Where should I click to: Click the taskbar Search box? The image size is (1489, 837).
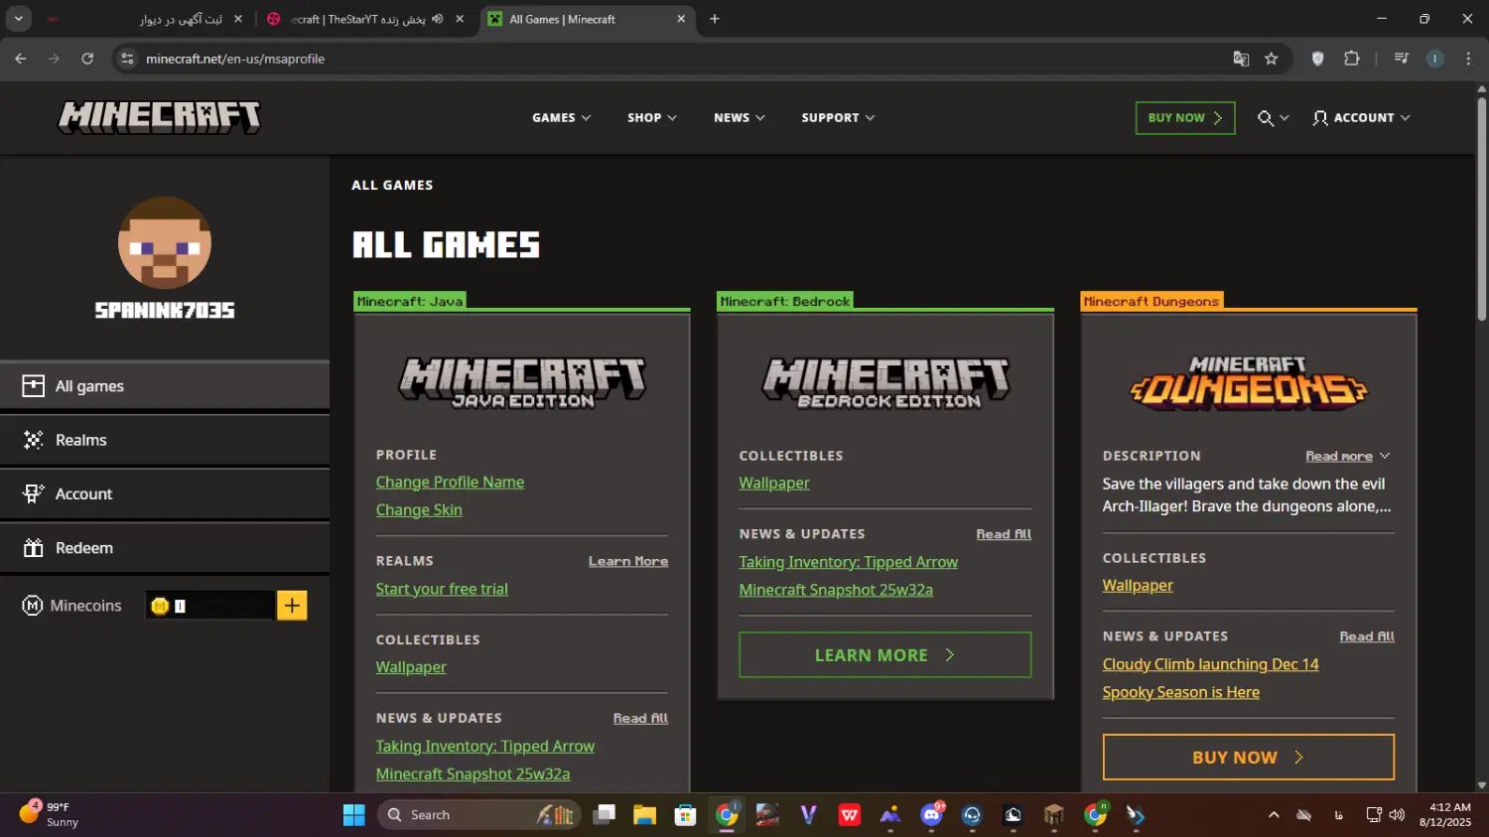(x=479, y=815)
